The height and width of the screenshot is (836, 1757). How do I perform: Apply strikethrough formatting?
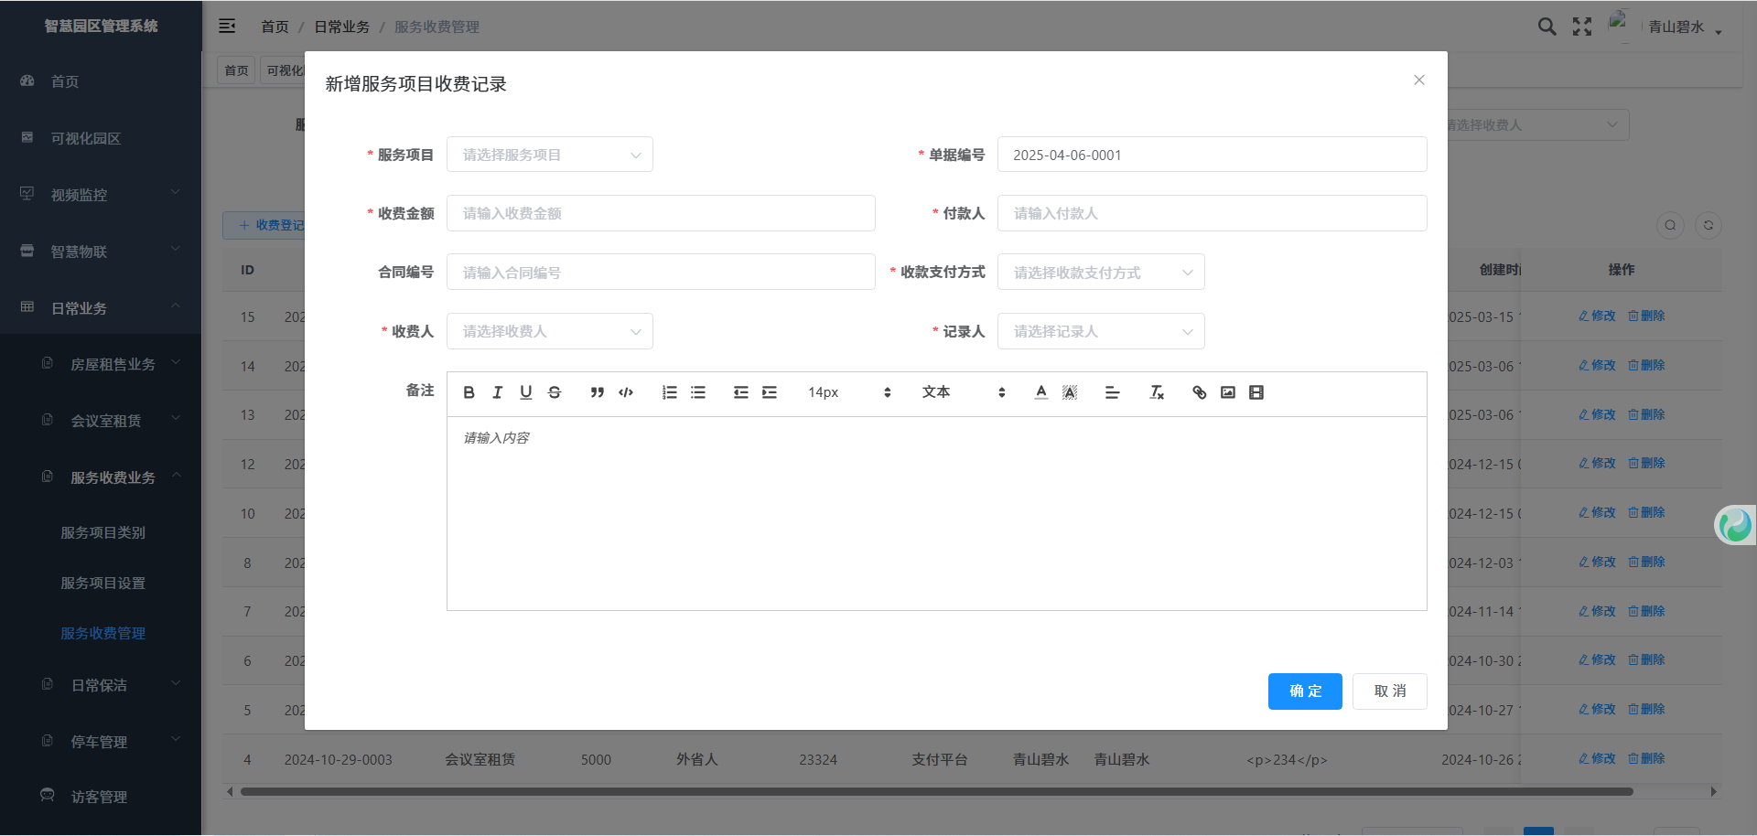[x=555, y=392]
